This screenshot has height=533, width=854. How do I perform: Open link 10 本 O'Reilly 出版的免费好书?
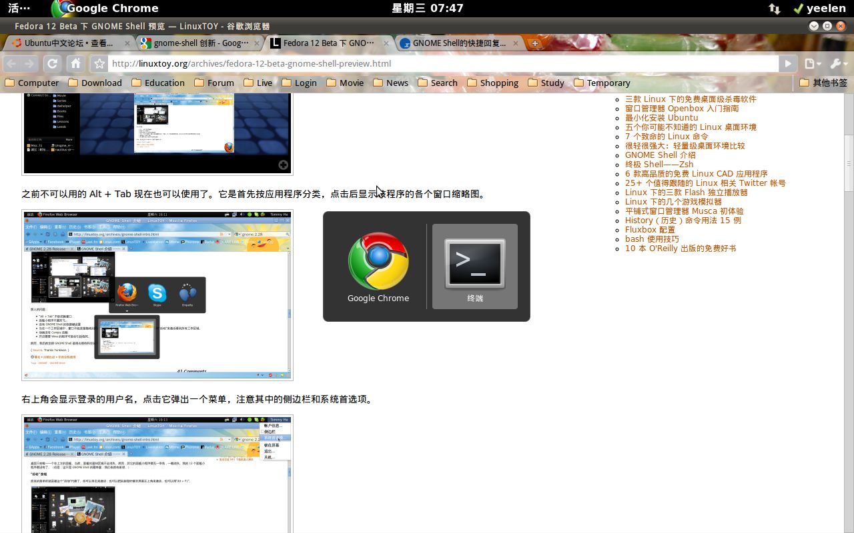pos(681,248)
